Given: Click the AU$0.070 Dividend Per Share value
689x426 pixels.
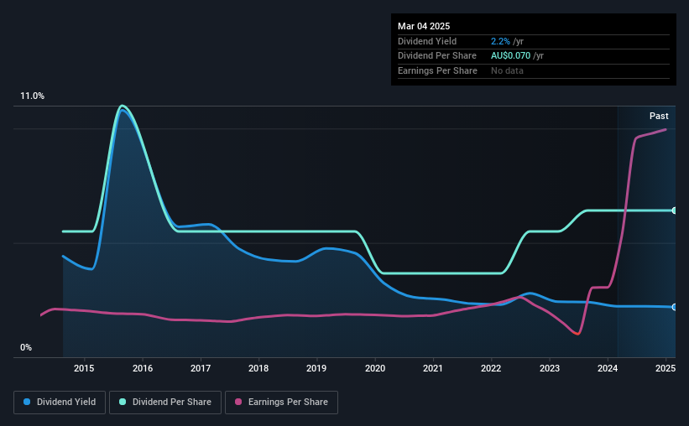Looking at the screenshot, I should point(510,56).
